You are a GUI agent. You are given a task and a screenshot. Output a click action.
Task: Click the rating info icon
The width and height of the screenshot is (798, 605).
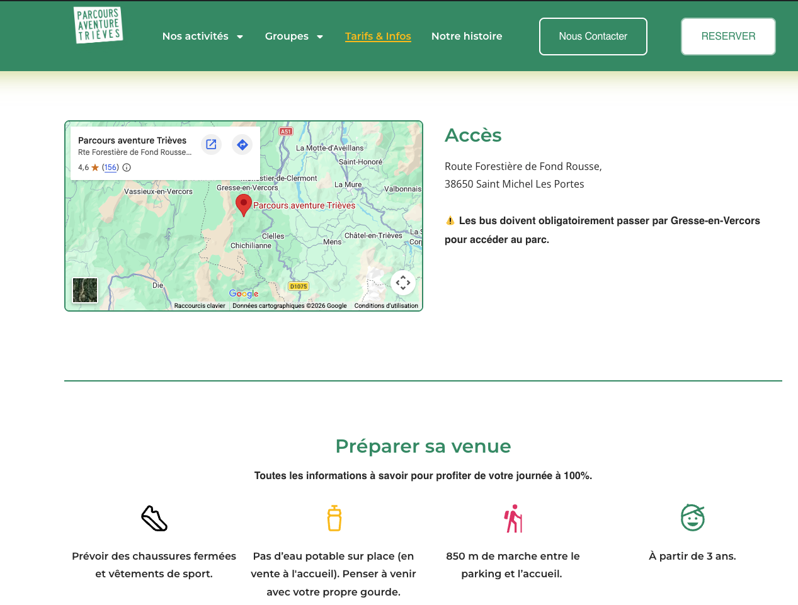point(127,167)
